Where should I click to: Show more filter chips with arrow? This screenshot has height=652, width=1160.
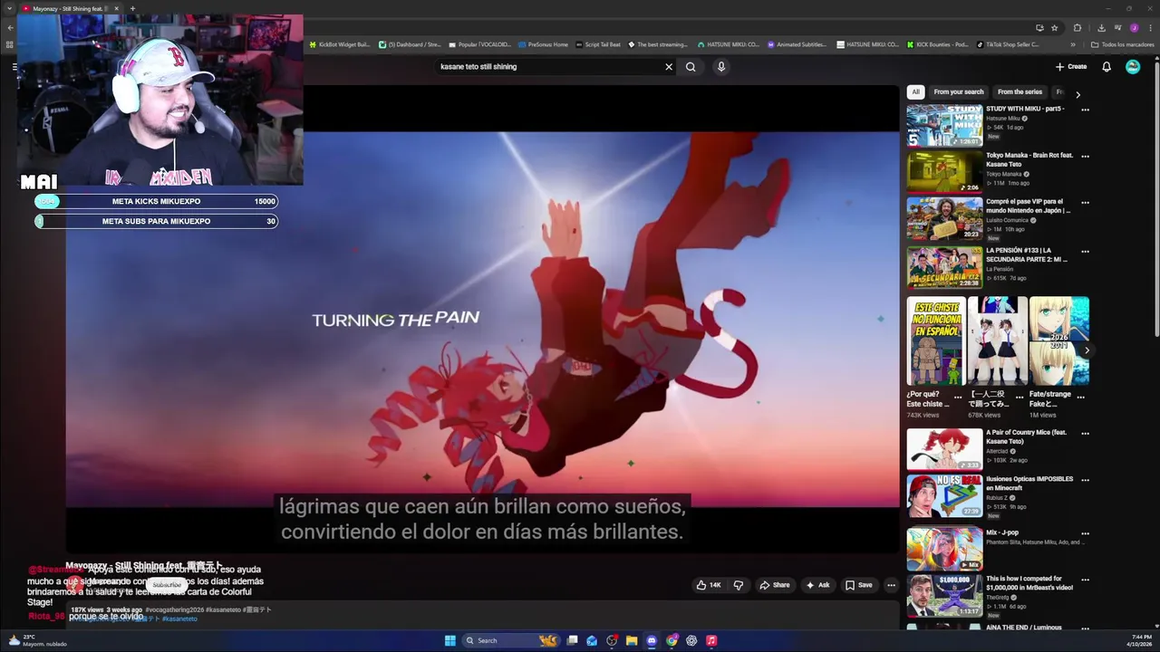coord(1078,94)
